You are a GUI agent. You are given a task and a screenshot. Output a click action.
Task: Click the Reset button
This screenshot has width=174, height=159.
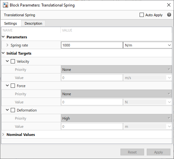click(x=132, y=152)
